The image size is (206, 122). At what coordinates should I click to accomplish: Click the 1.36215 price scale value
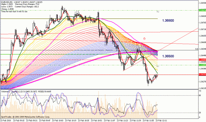coord(203,88)
